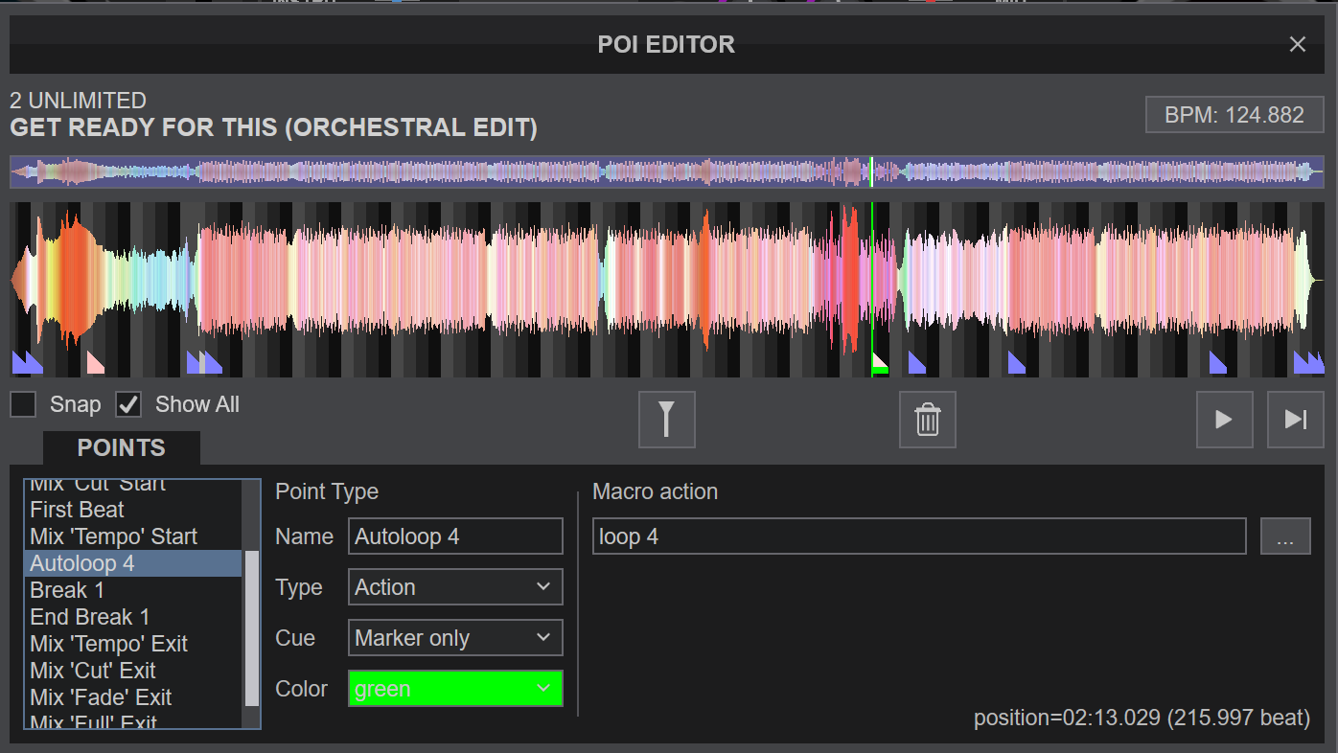Select Break 1 in the points list
The width and height of the screenshot is (1338, 753).
tap(133, 590)
